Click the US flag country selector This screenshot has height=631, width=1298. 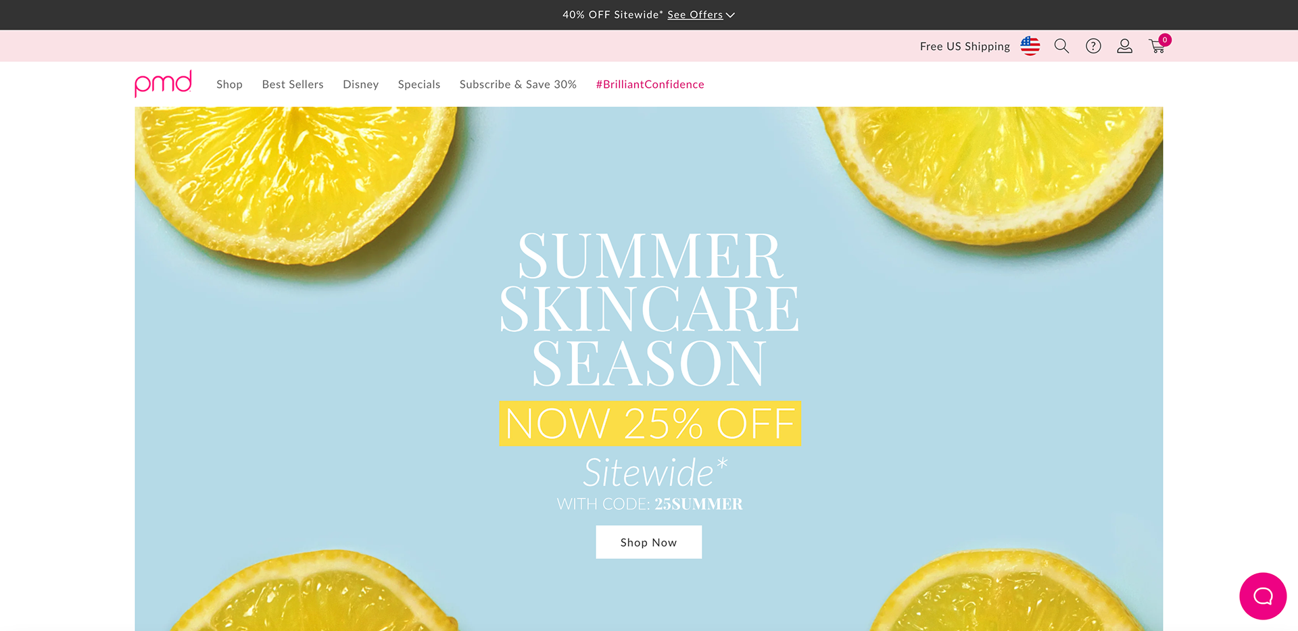coord(1030,46)
